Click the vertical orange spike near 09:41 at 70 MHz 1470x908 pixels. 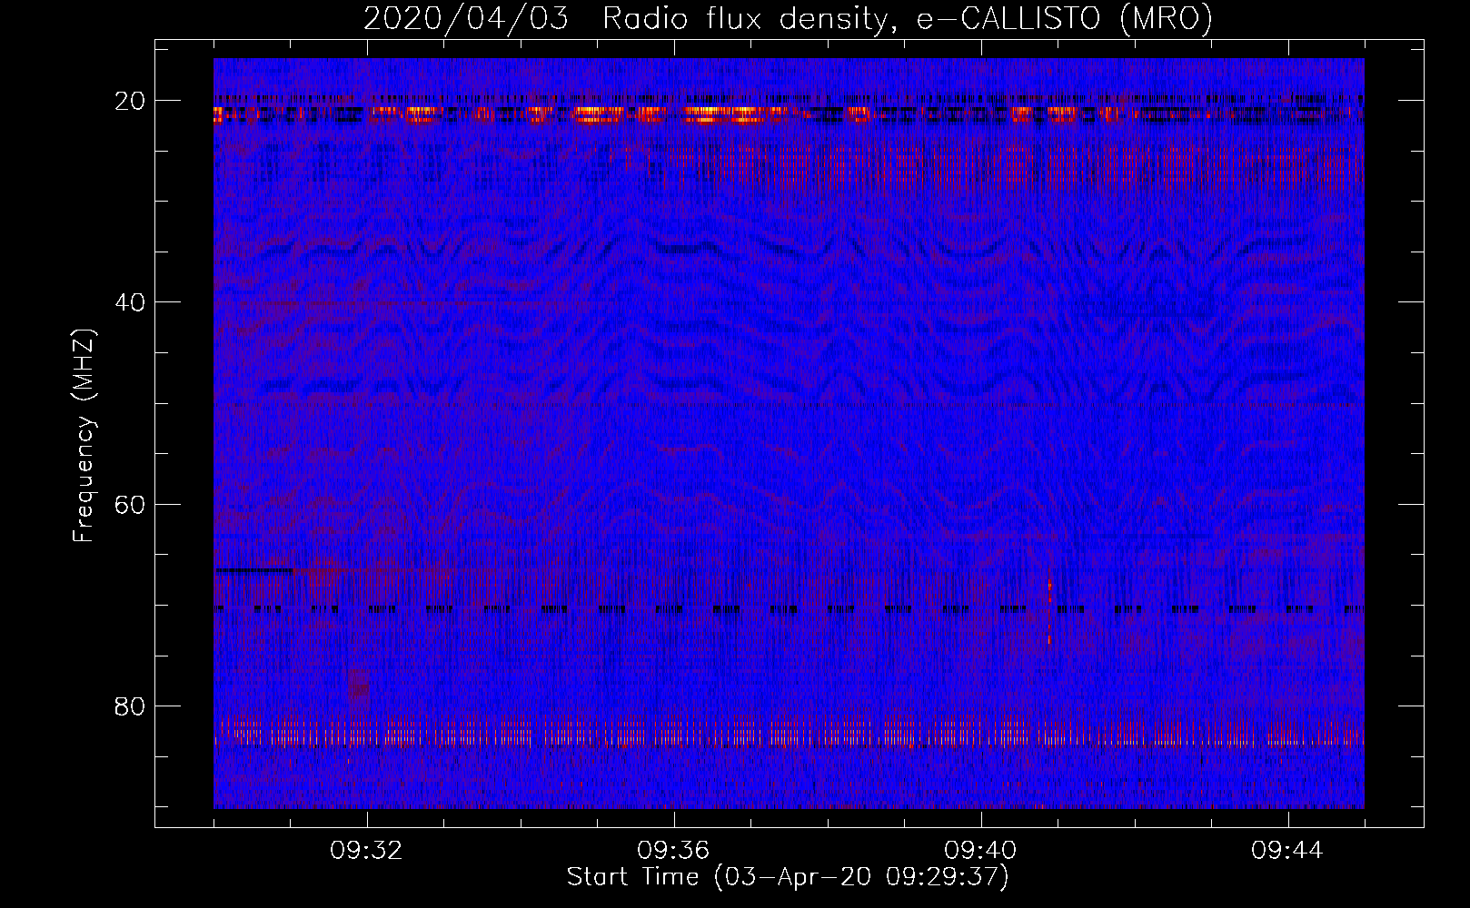coord(1049,610)
